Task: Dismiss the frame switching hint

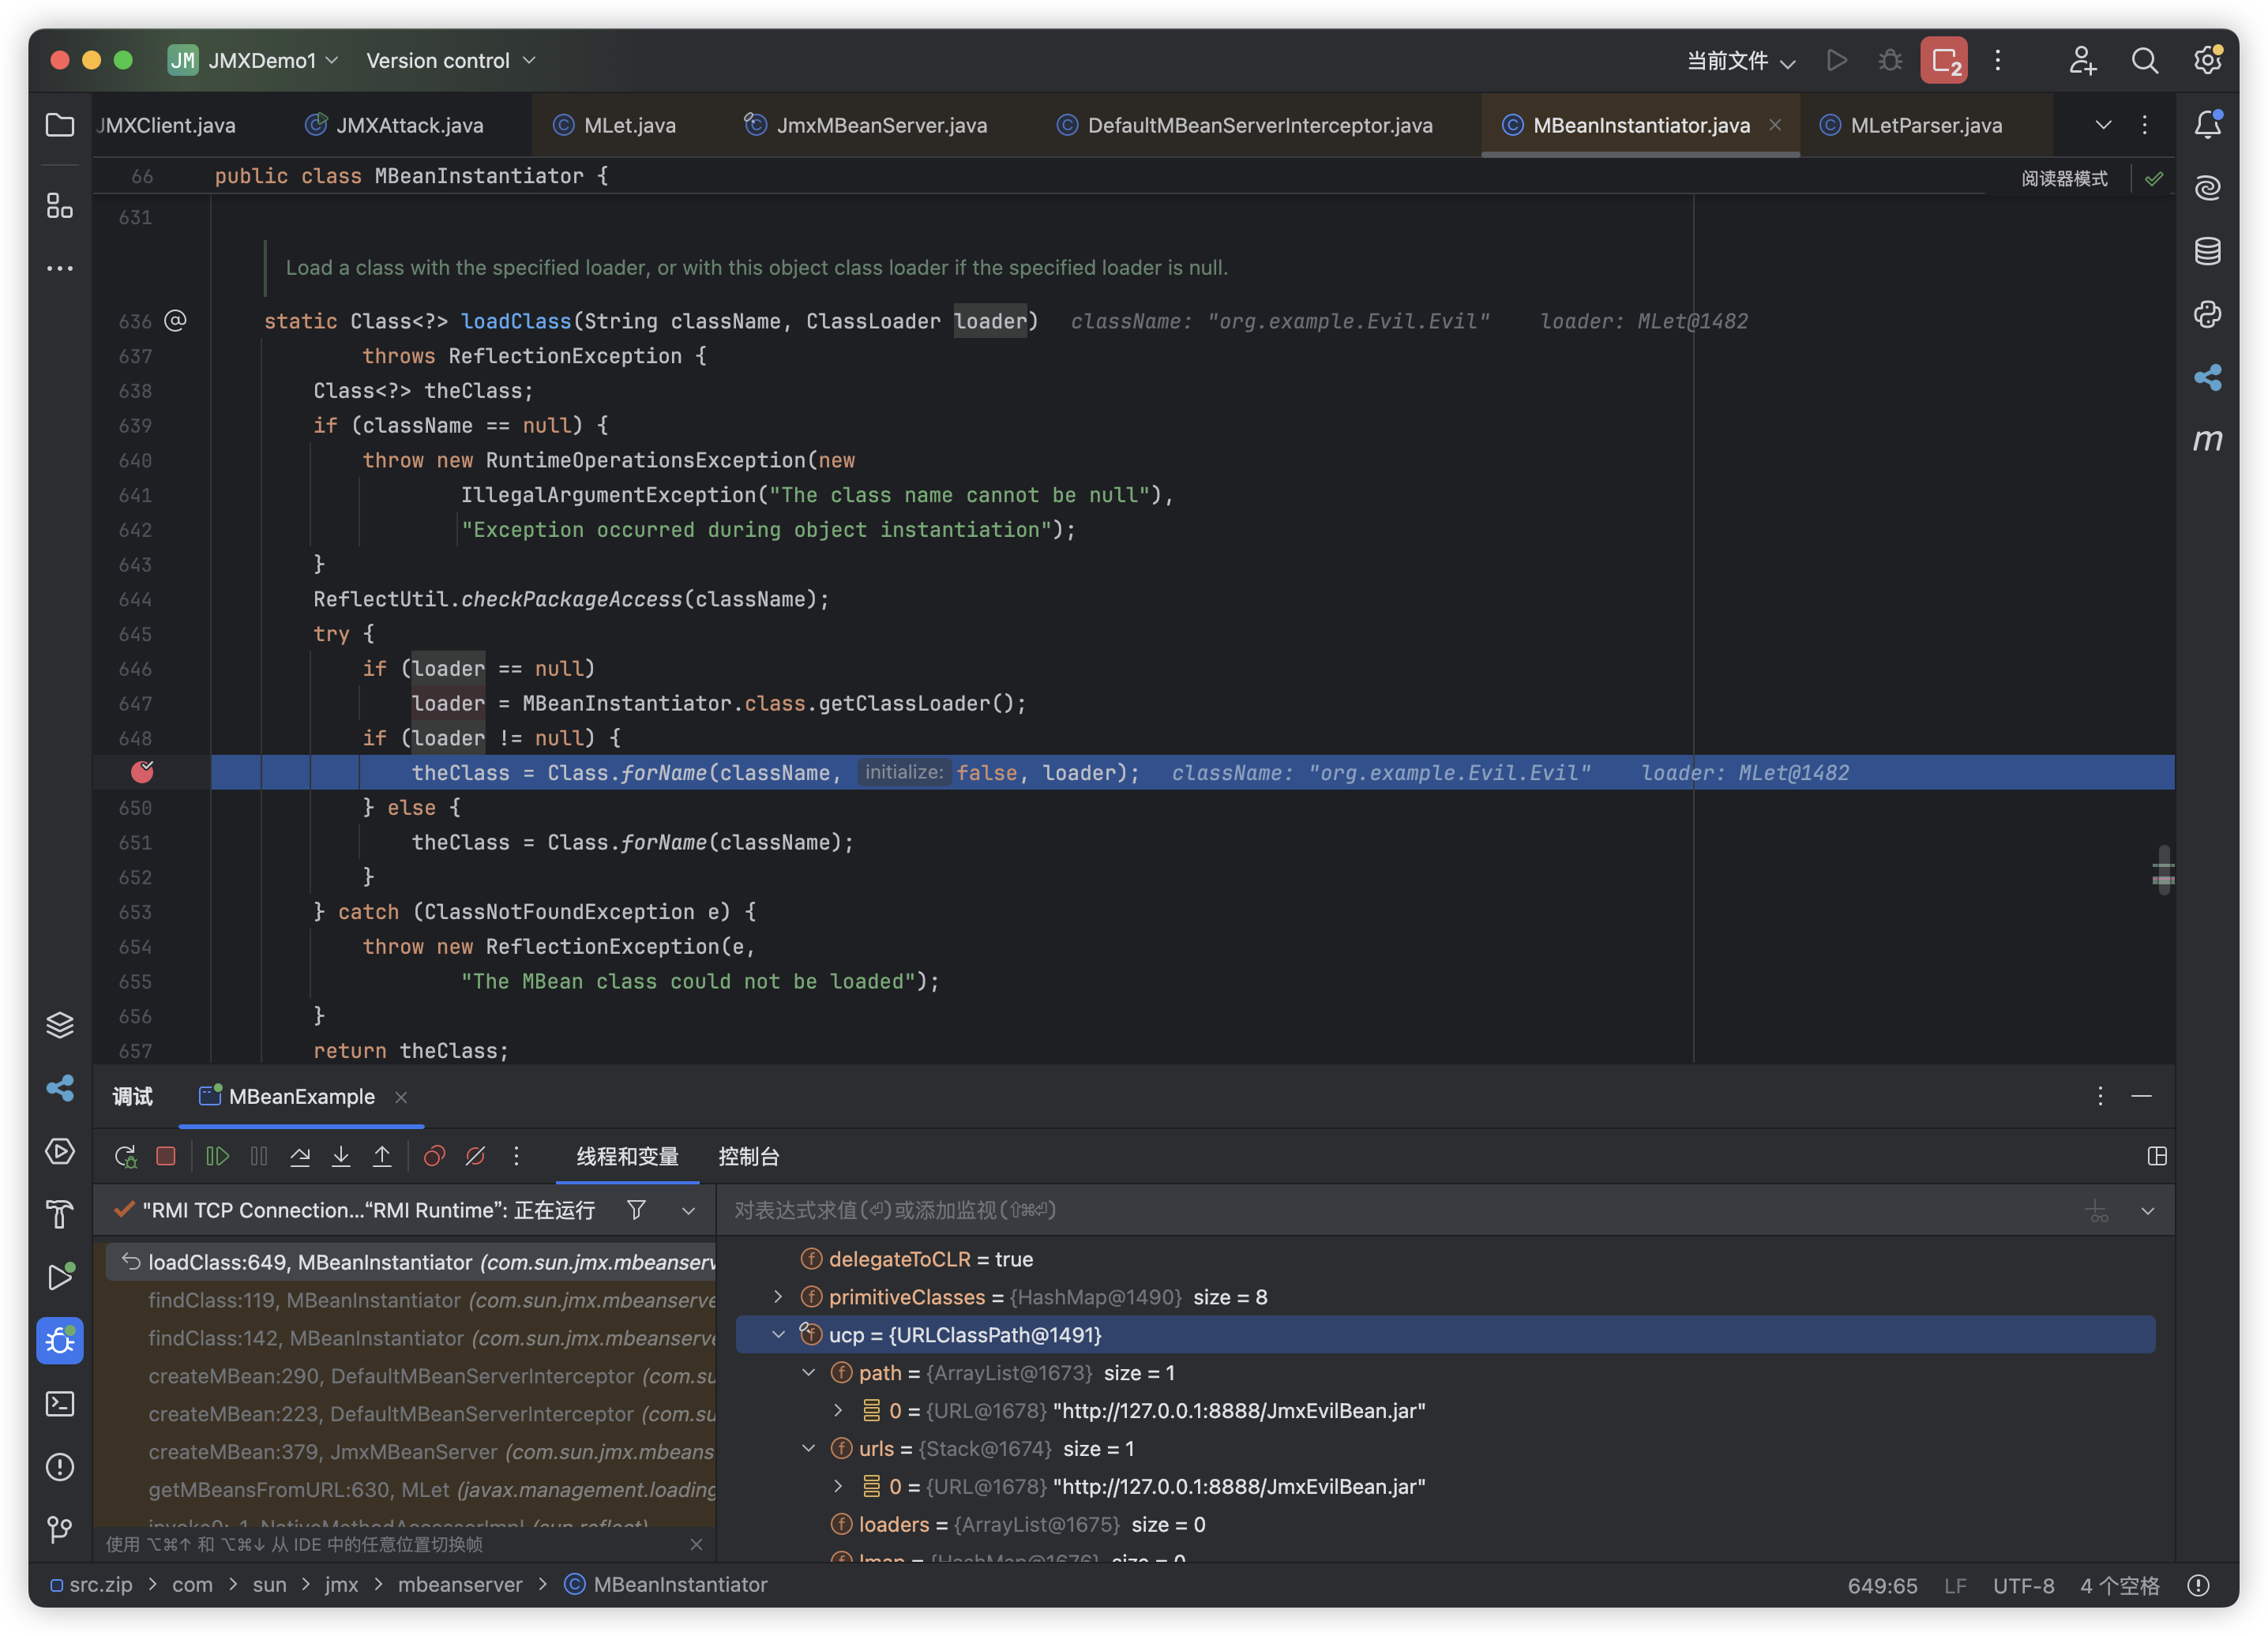Action: pyautogui.click(x=696, y=1544)
